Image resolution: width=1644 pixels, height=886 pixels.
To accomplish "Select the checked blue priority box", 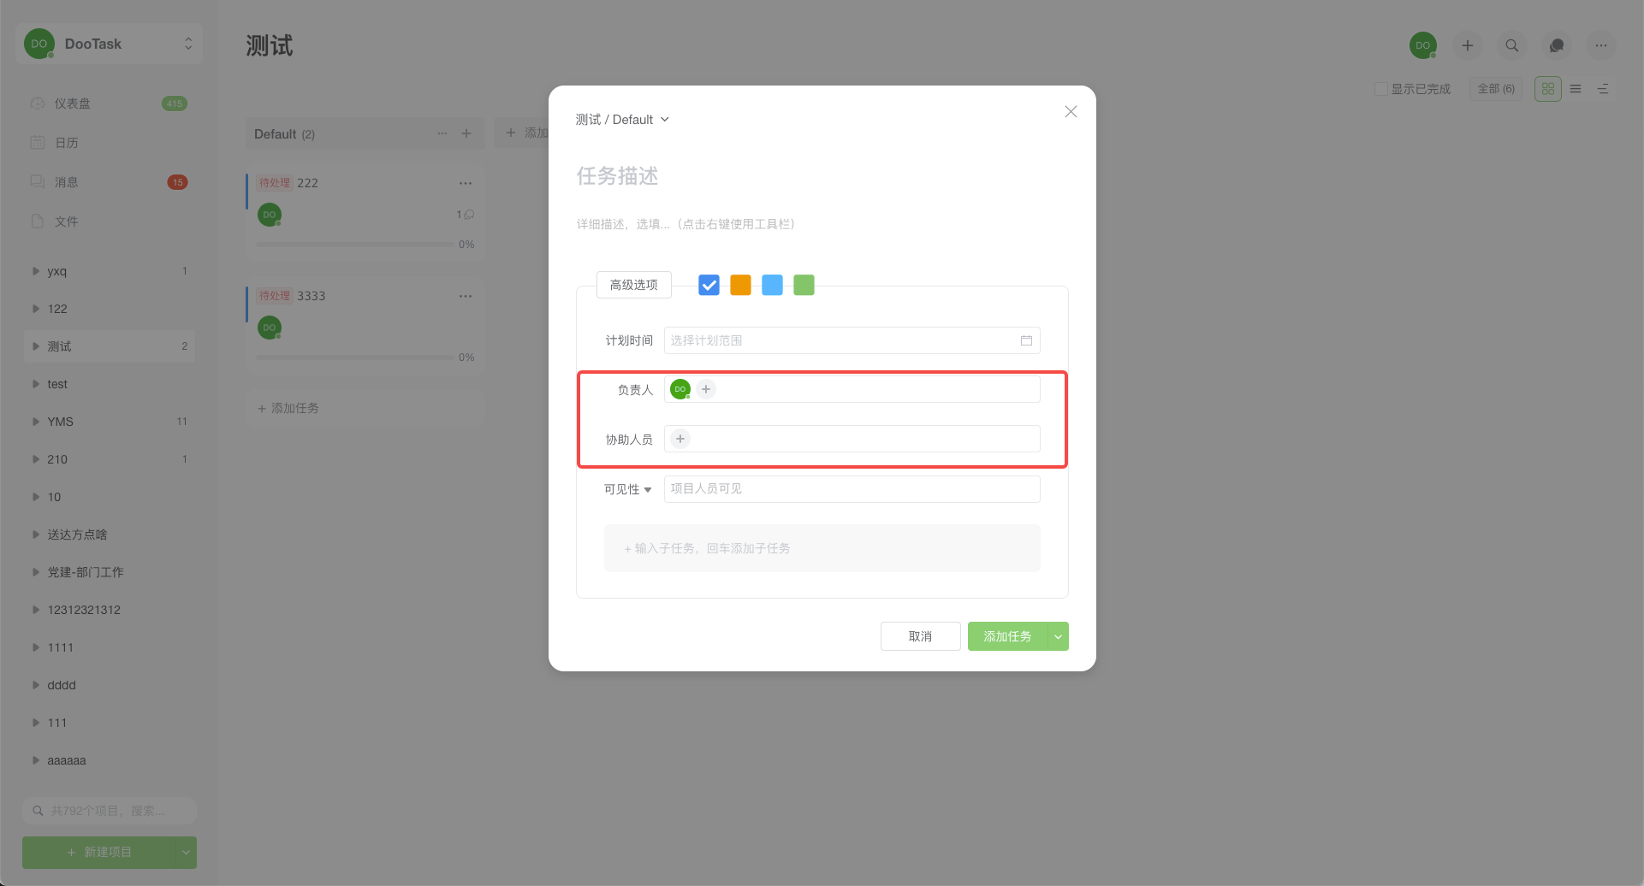I will pos(709,285).
